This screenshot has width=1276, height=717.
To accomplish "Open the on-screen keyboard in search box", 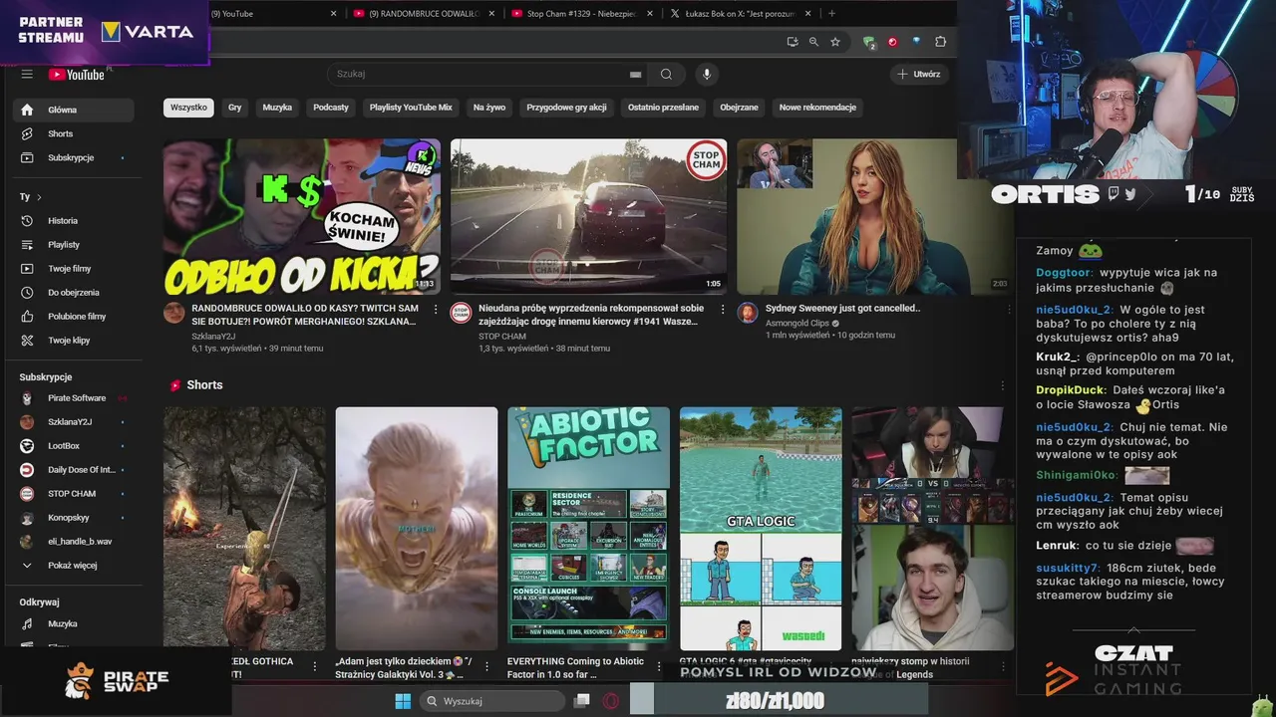I will click(x=635, y=74).
